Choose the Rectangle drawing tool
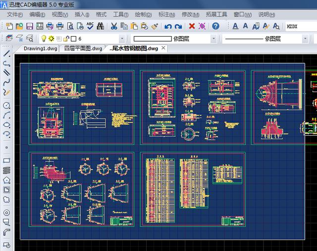Screen dimensions: 317x251 pyautogui.click(x=7, y=160)
